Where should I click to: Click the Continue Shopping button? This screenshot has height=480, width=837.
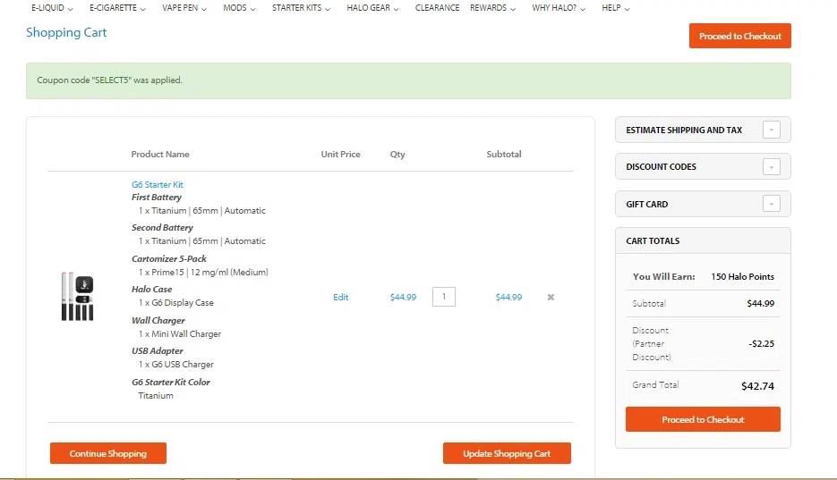[x=107, y=453]
